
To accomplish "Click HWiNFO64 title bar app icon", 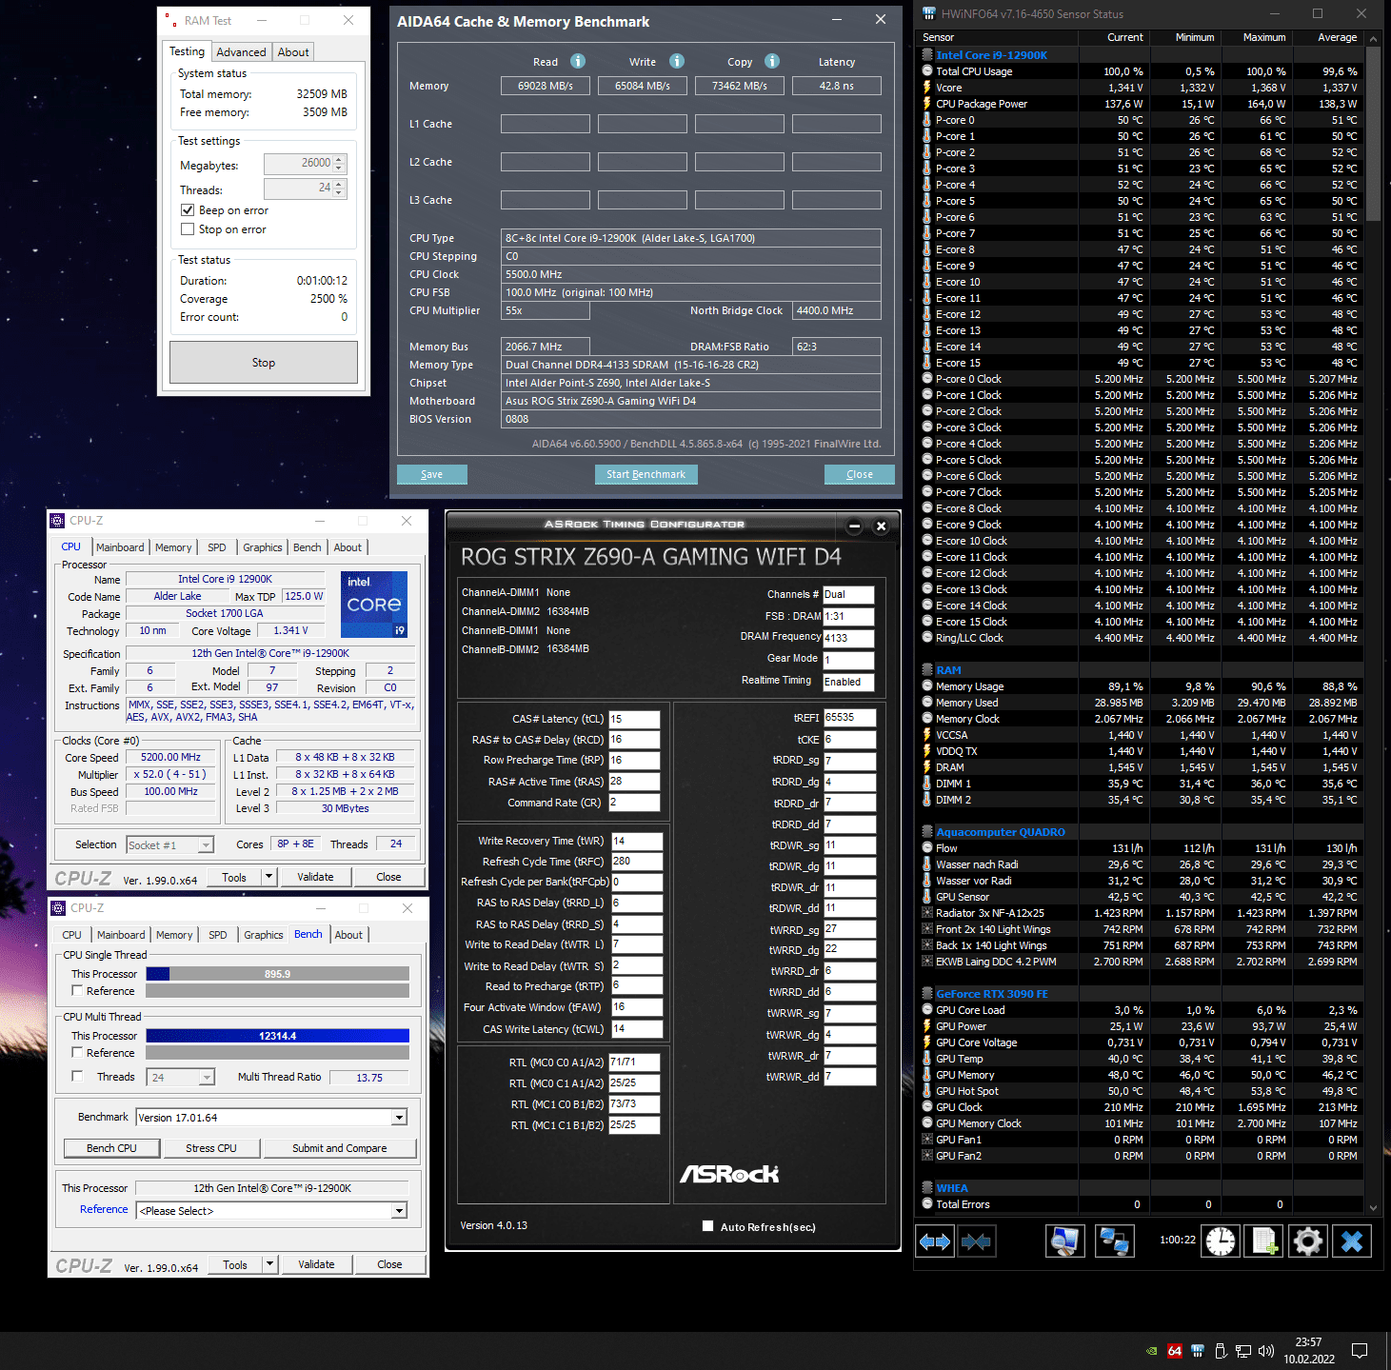I will click(x=928, y=13).
